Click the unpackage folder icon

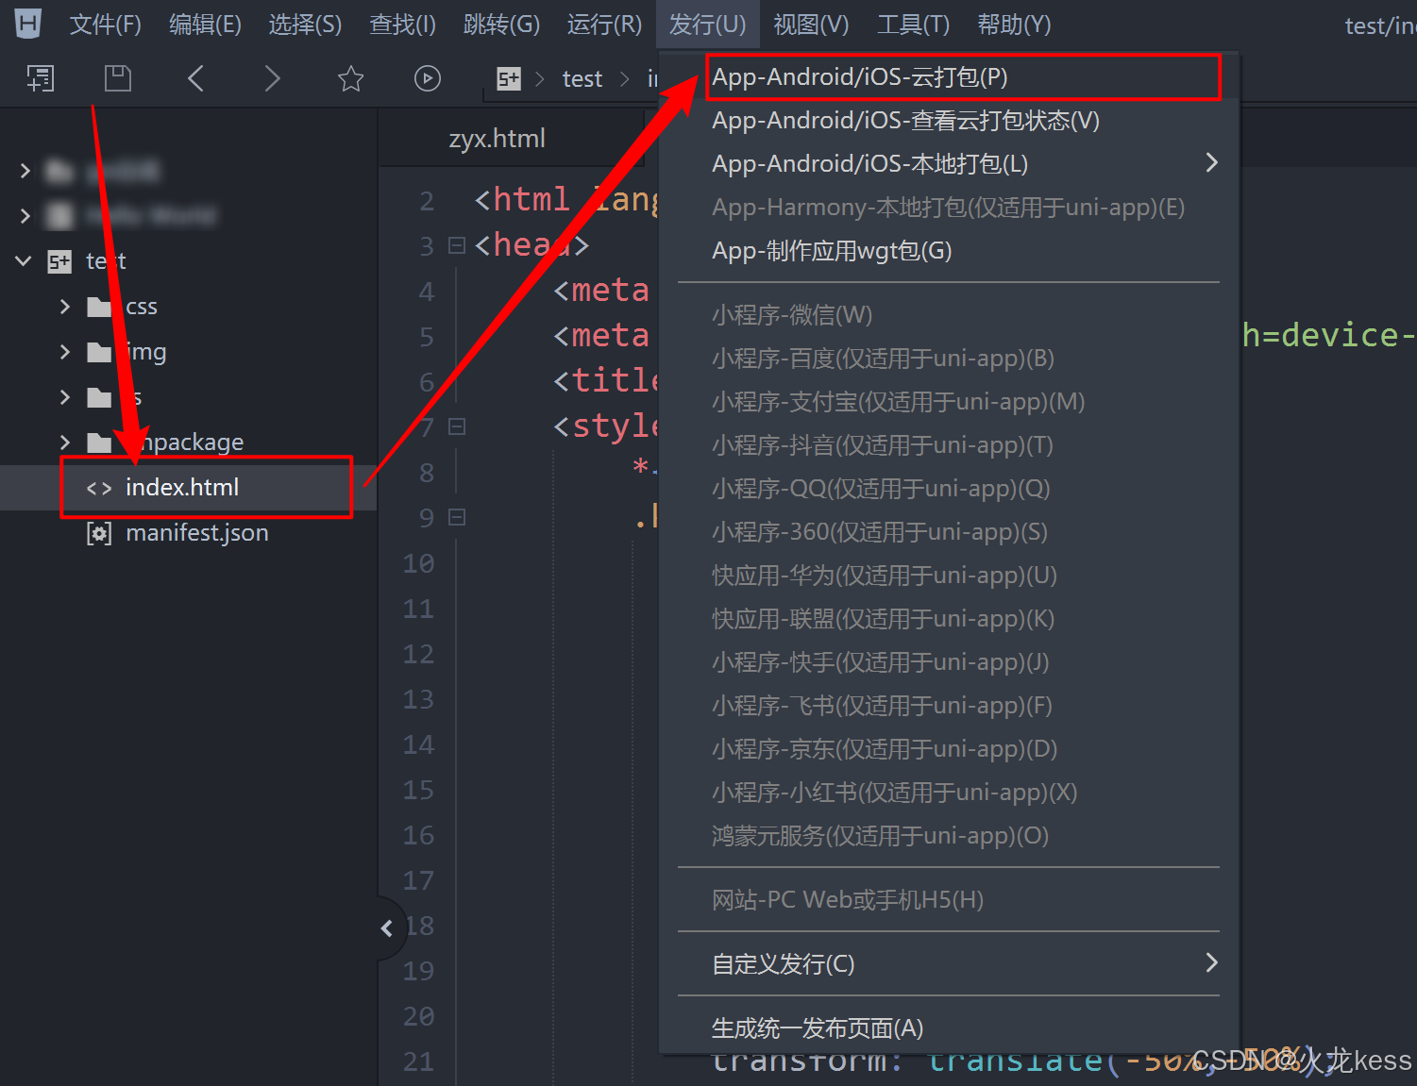point(99,443)
